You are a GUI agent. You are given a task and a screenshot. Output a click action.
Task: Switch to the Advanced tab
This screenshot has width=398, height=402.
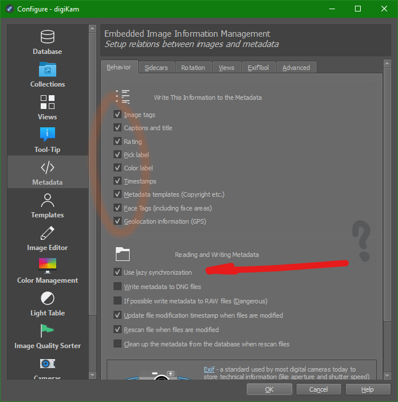pyautogui.click(x=296, y=68)
